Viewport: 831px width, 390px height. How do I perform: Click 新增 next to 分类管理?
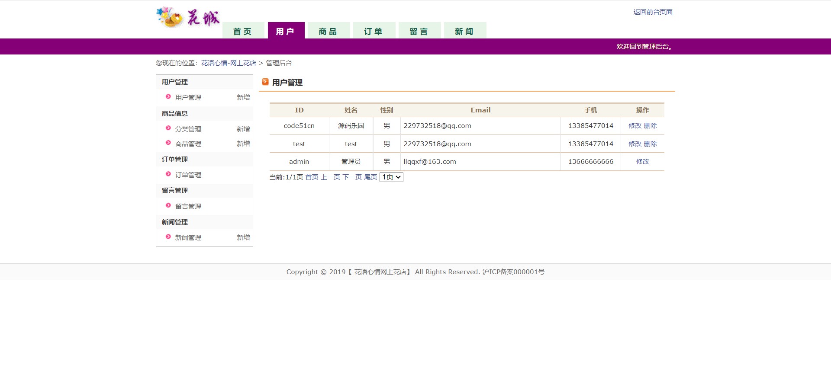pos(243,129)
